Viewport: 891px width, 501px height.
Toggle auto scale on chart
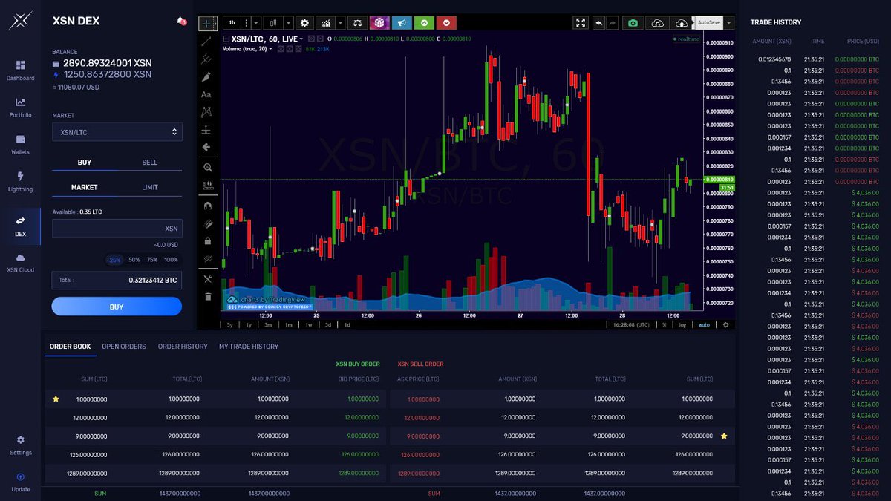pyautogui.click(x=704, y=324)
